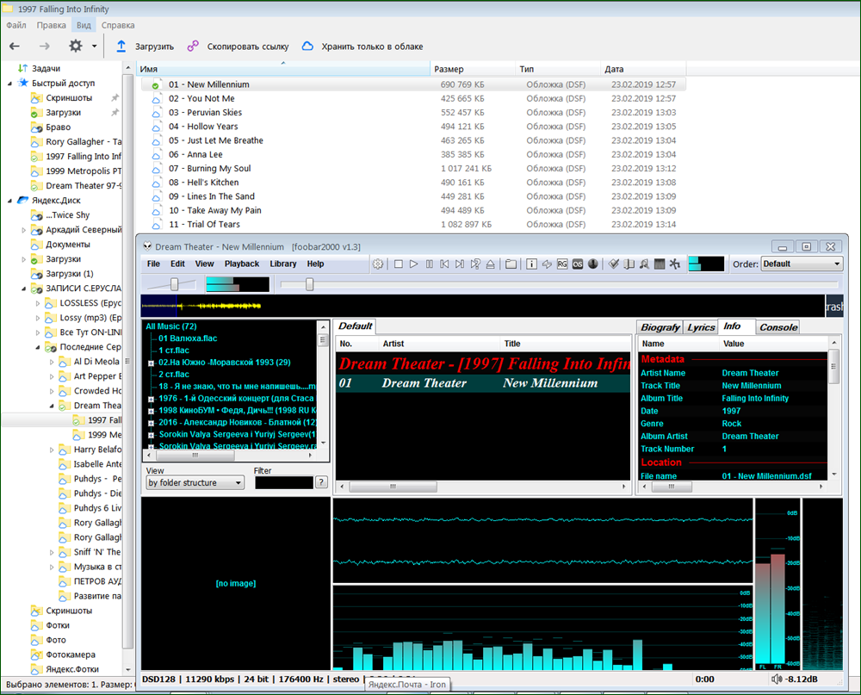Click Хранить только в облаке button
The width and height of the screenshot is (861, 695).
pyautogui.click(x=362, y=47)
